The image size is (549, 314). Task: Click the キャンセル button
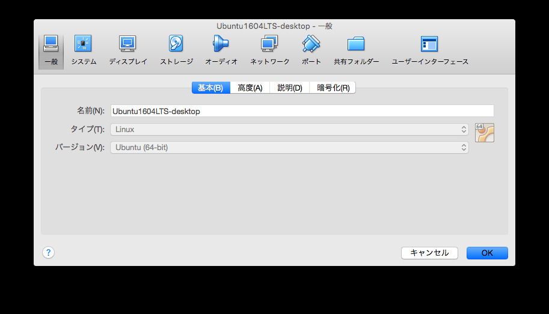point(429,253)
